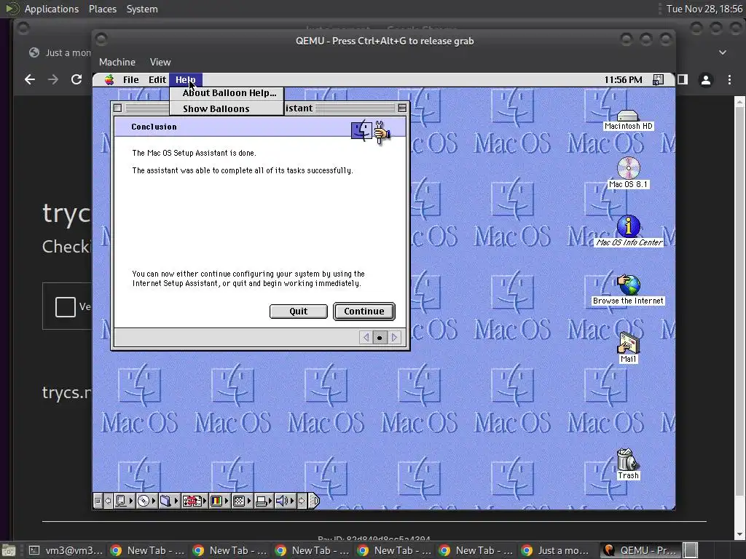This screenshot has height=559, width=746.
Task: Go to the next assistant page arrow
Action: pyautogui.click(x=394, y=338)
